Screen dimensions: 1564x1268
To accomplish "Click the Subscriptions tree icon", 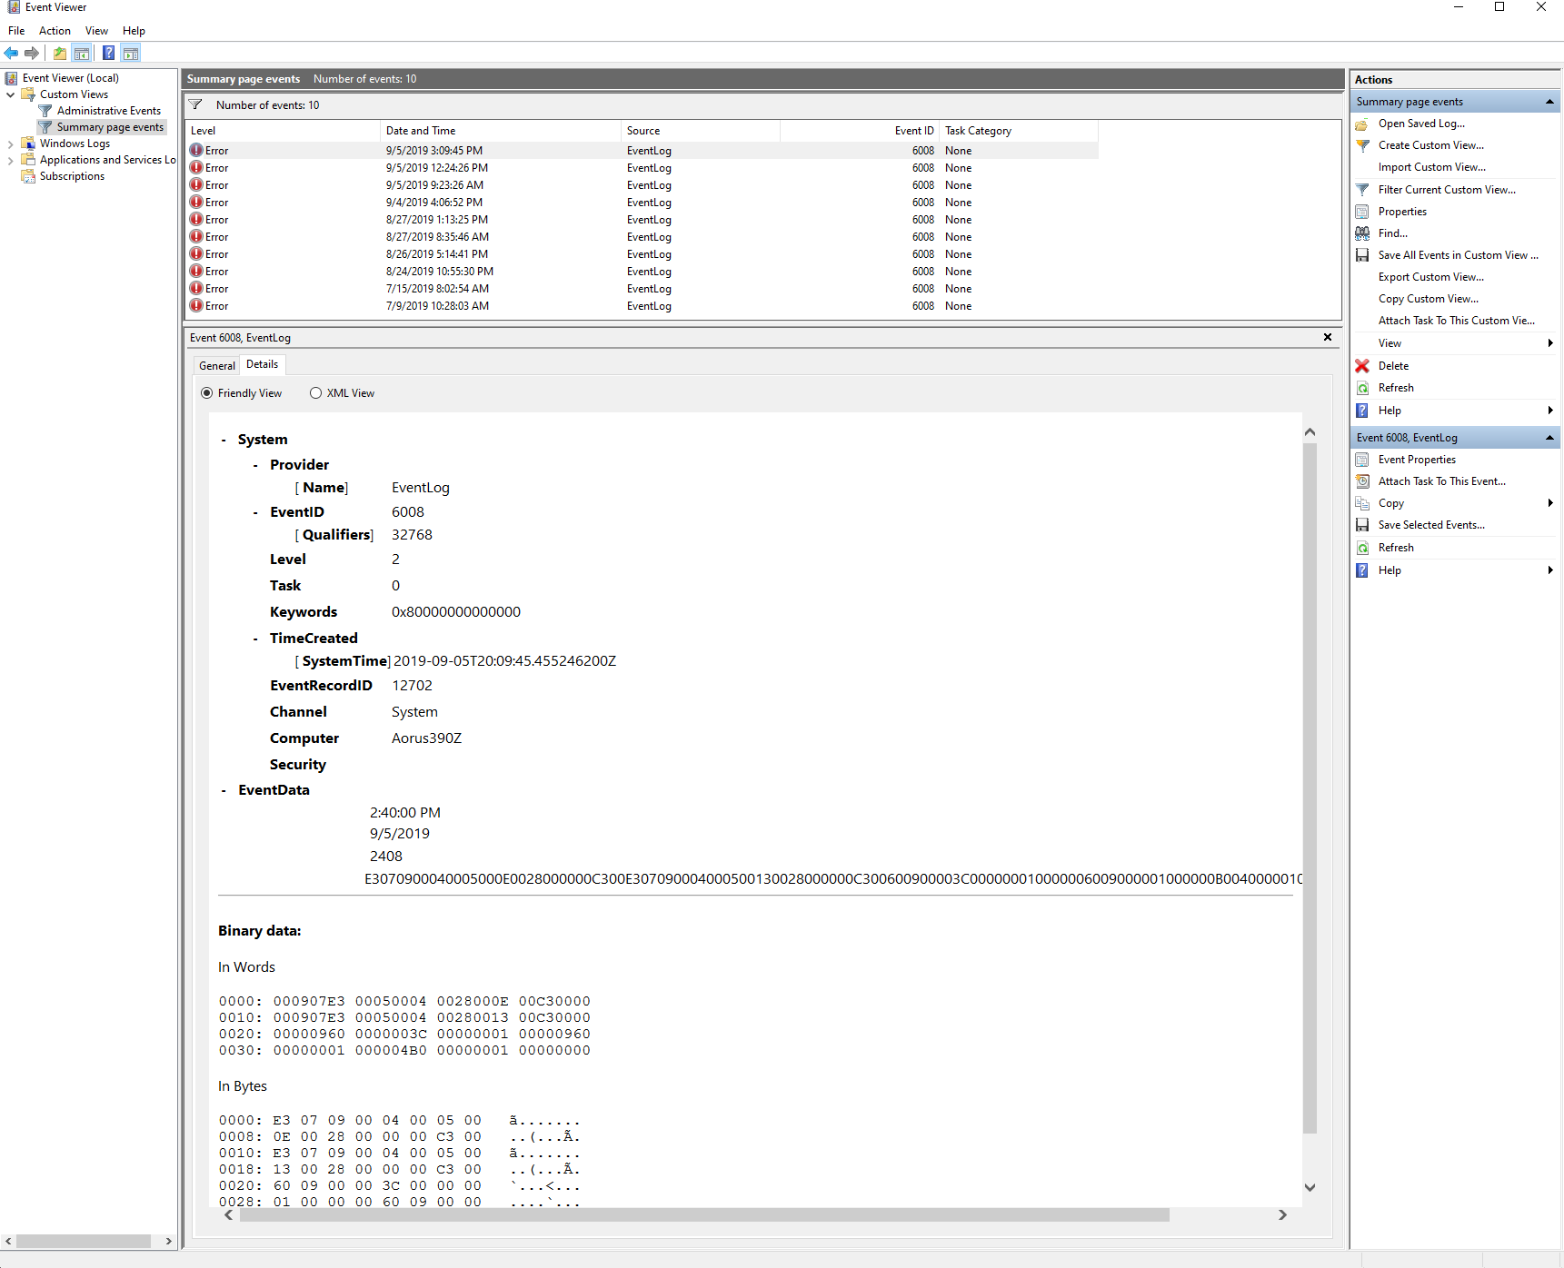I will pyautogui.click(x=28, y=176).
